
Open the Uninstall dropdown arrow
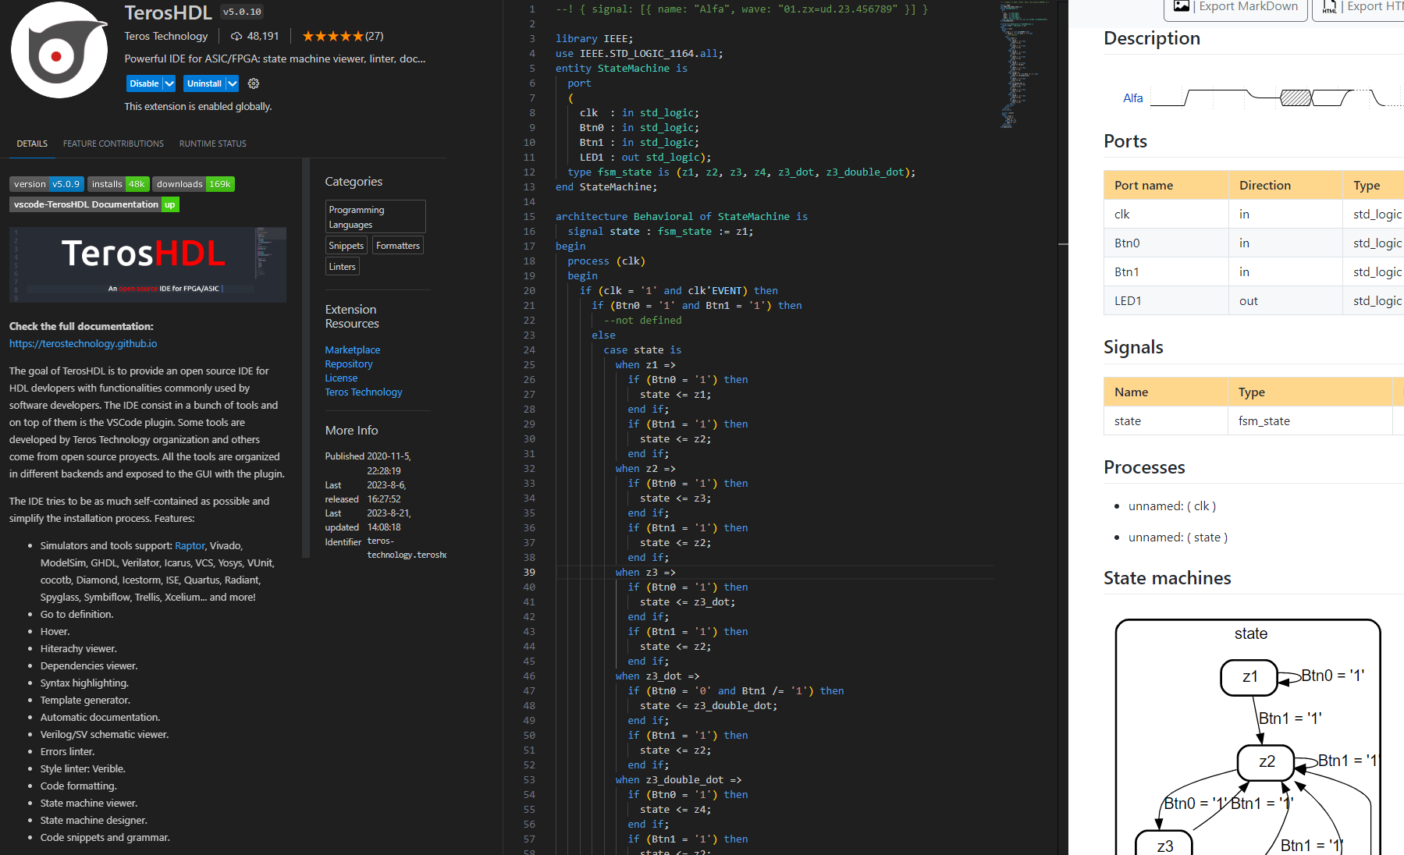click(232, 83)
